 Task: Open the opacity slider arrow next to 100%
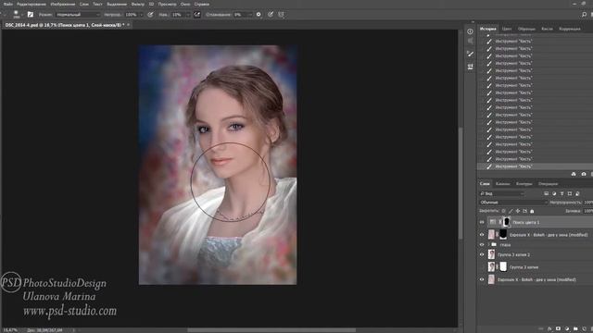pyautogui.click(x=142, y=15)
